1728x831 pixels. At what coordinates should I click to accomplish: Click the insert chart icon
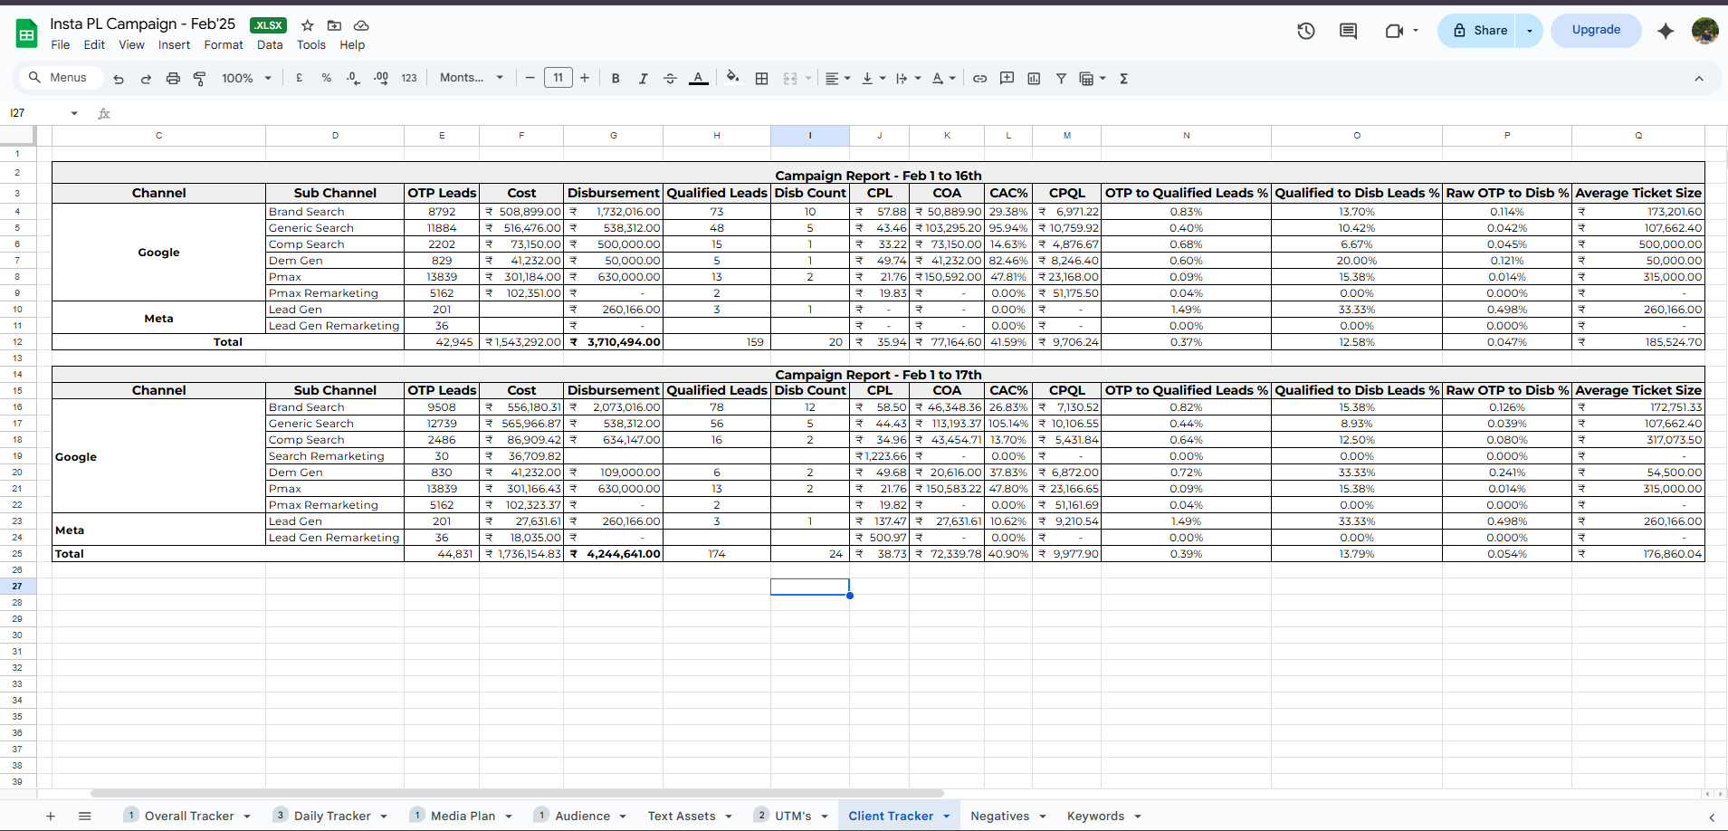1034,79
